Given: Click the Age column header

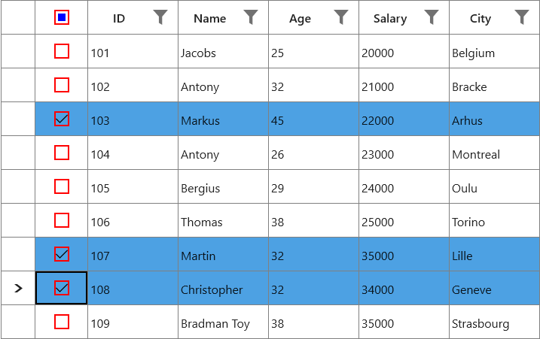Looking at the screenshot, I should (x=300, y=19).
